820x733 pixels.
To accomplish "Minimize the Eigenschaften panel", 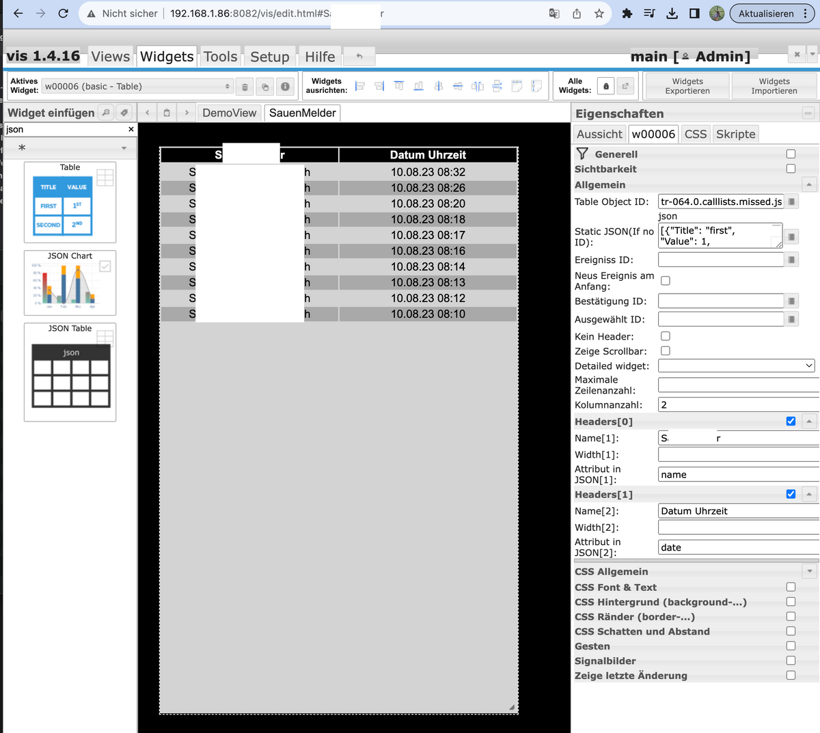I will (x=808, y=113).
